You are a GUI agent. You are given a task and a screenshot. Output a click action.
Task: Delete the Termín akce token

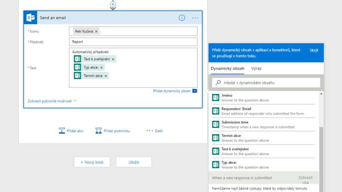(106, 76)
